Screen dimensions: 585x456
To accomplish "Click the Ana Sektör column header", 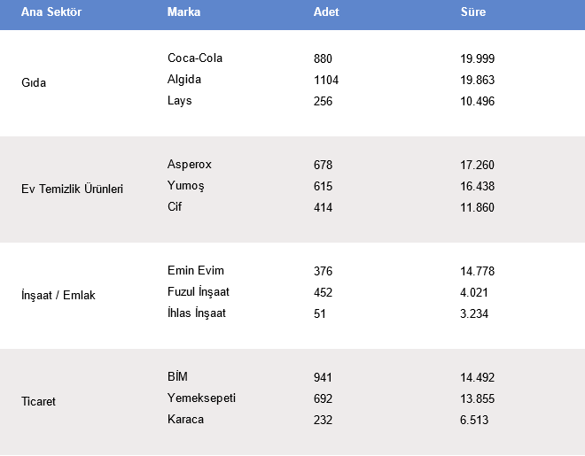I will click(x=51, y=12).
